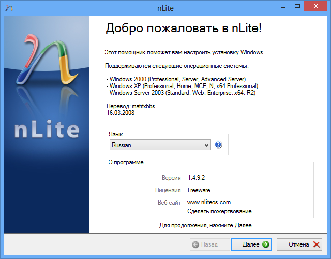
Task: Maximize the nLite window
Action: [297, 6]
